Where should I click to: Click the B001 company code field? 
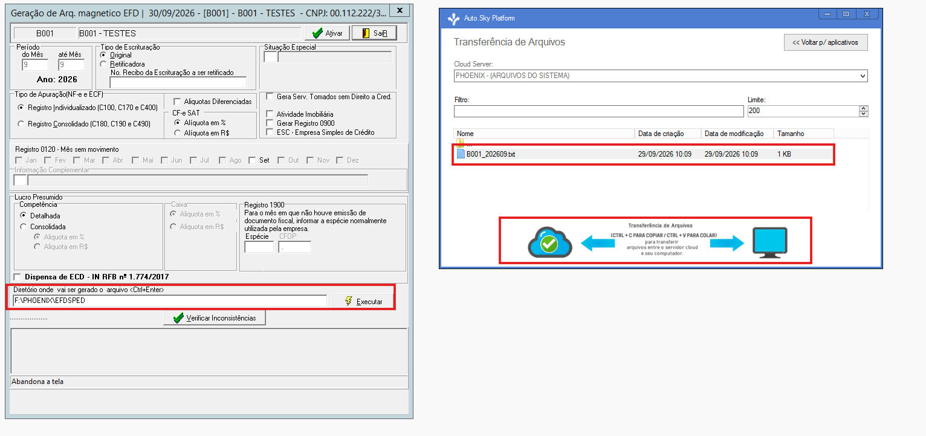pyautogui.click(x=45, y=33)
